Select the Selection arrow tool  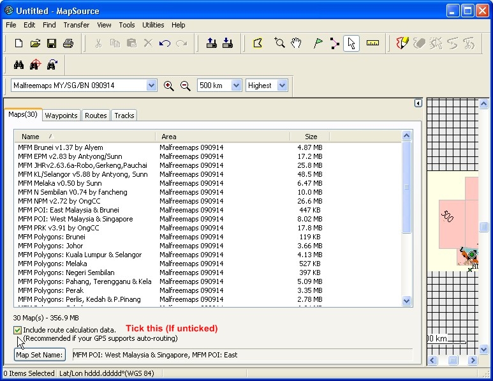coord(351,43)
